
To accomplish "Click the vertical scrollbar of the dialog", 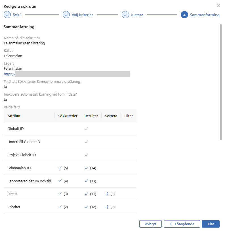I will click(x=221, y=82).
